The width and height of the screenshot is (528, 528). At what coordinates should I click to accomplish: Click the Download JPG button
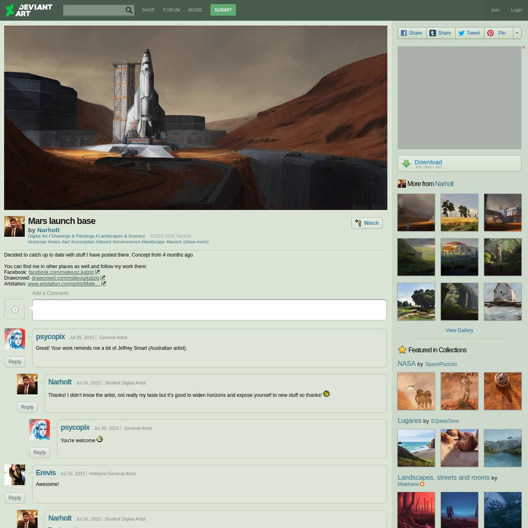(459, 164)
